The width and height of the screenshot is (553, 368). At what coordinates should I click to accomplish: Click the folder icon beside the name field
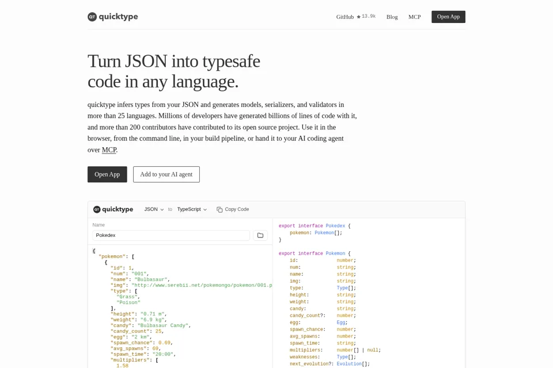(x=260, y=235)
